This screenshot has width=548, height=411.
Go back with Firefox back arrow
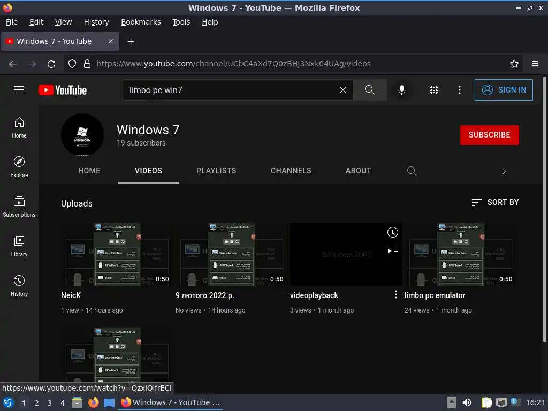13,64
